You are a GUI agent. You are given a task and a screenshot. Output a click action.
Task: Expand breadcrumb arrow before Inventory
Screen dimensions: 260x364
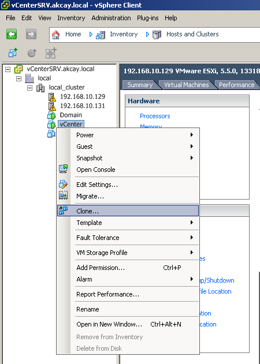pos(91,35)
